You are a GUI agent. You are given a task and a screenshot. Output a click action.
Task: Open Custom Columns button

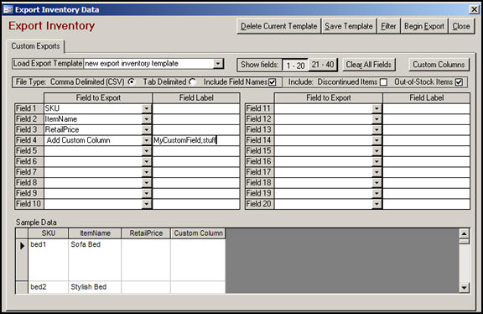pos(439,65)
